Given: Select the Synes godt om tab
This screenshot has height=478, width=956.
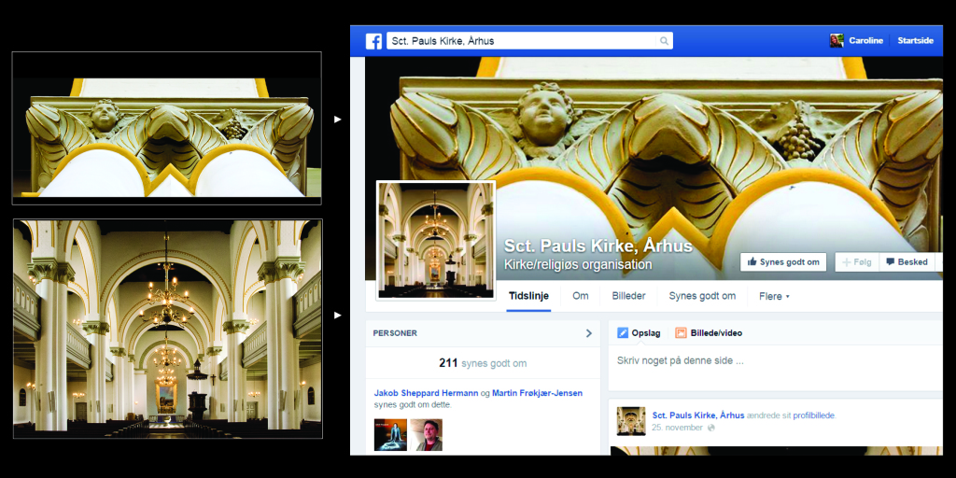Looking at the screenshot, I should (702, 296).
